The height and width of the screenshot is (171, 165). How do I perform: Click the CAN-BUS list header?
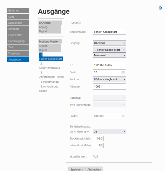[50, 23]
